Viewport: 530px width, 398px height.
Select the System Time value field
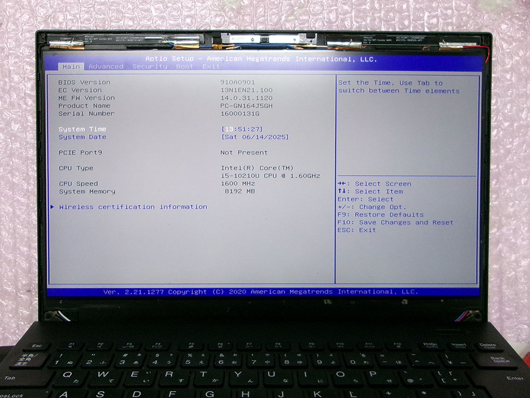coord(242,129)
